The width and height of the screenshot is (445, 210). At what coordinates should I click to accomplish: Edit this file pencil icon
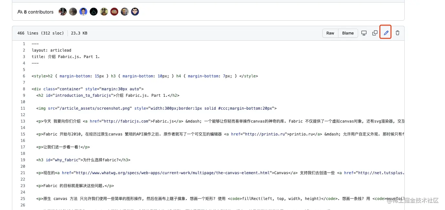[x=386, y=33]
